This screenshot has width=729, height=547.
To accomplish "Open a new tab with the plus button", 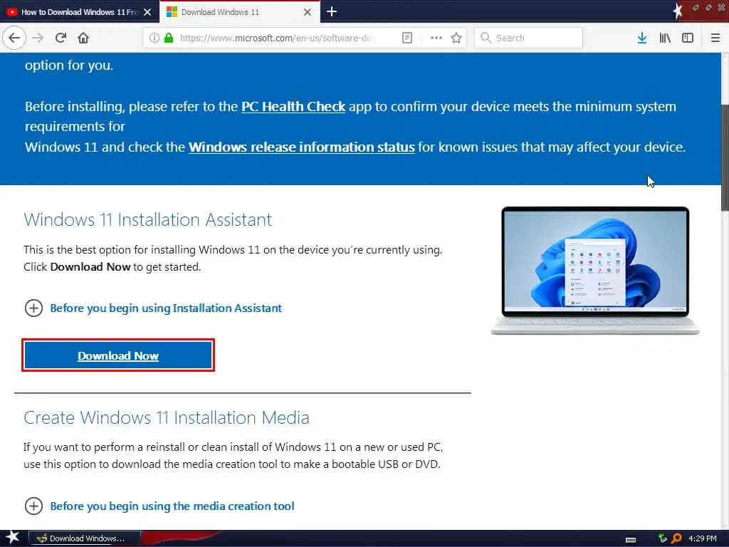I will [x=332, y=11].
